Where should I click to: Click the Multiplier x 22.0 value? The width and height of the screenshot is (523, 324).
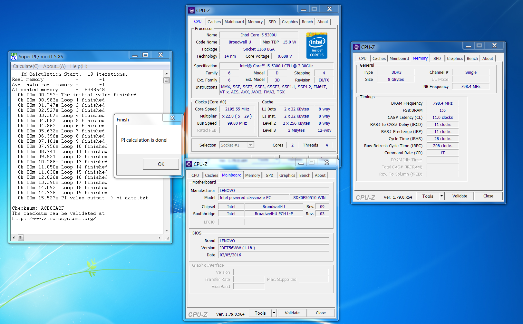[x=237, y=116]
